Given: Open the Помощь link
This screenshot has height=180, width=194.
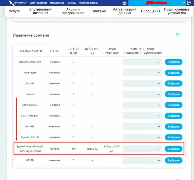Looking at the screenshot, I should coord(71,3).
